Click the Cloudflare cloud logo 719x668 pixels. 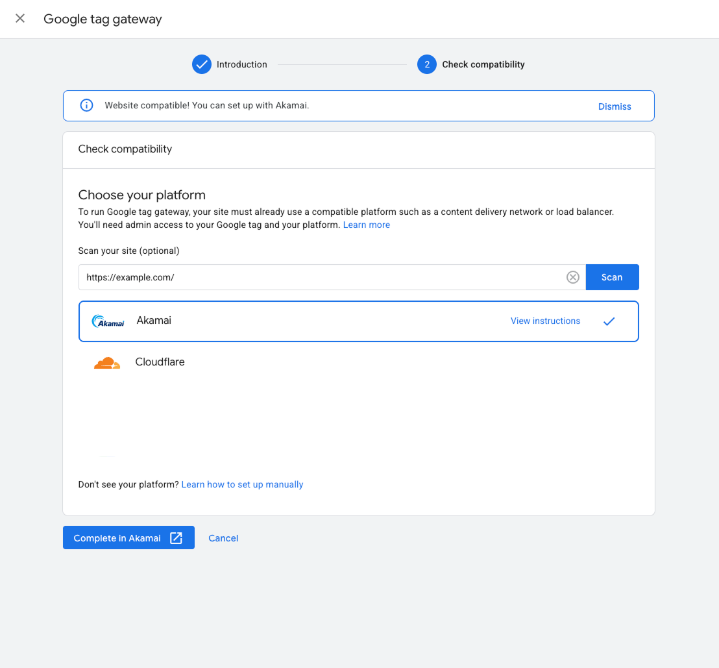pos(107,362)
